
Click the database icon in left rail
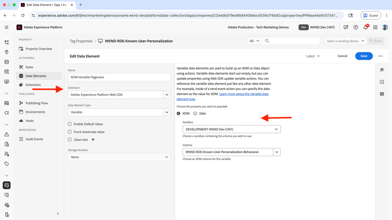point(7,62)
